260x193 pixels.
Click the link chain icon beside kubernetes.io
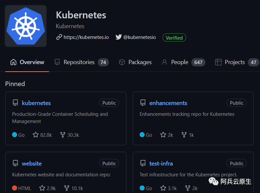(59, 37)
